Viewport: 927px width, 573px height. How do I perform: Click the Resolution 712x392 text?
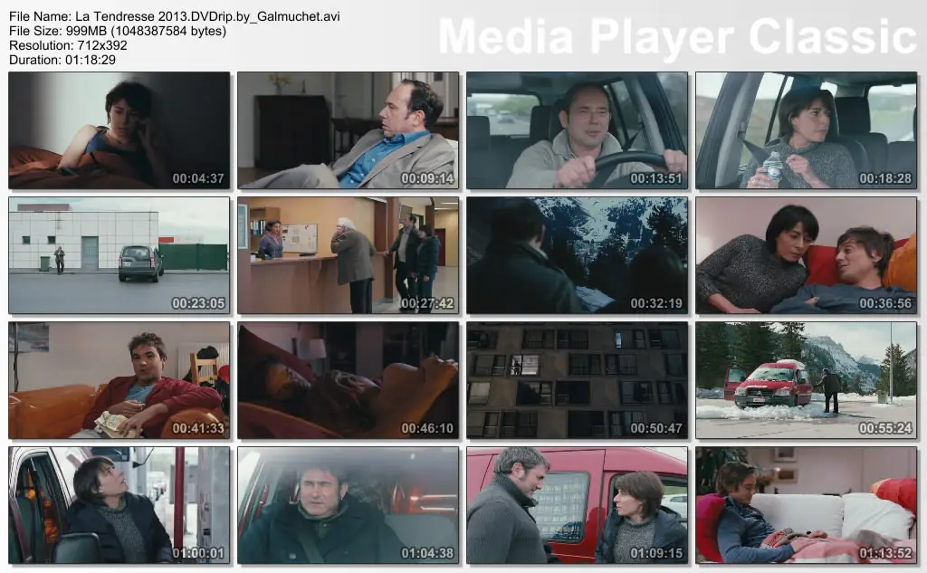[68, 45]
